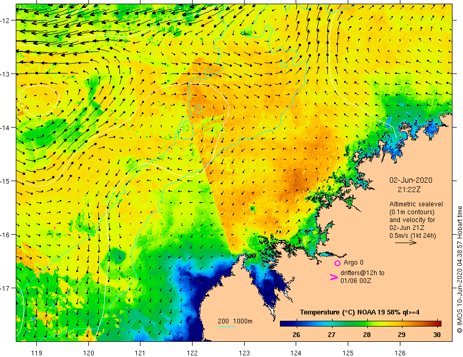Click the 119 longitude axis label
Screen dimensions: 463x357
point(37,353)
